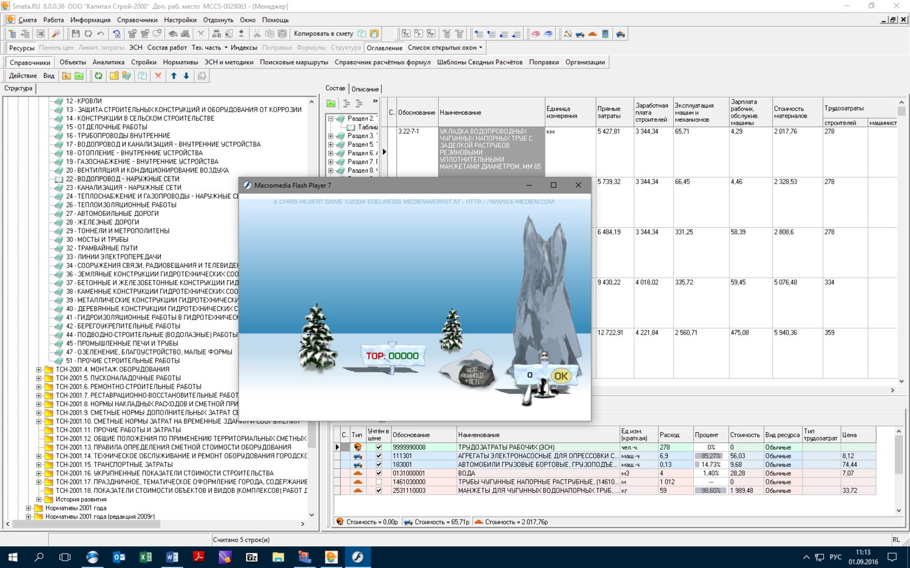Open the Справочники menu in menu bar
This screenshot has height=568, width=910.
pos(137,20)
